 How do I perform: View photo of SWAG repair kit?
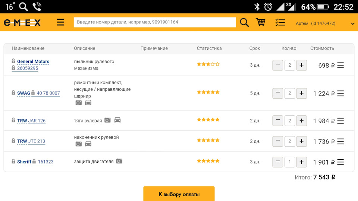coord(79,103)
